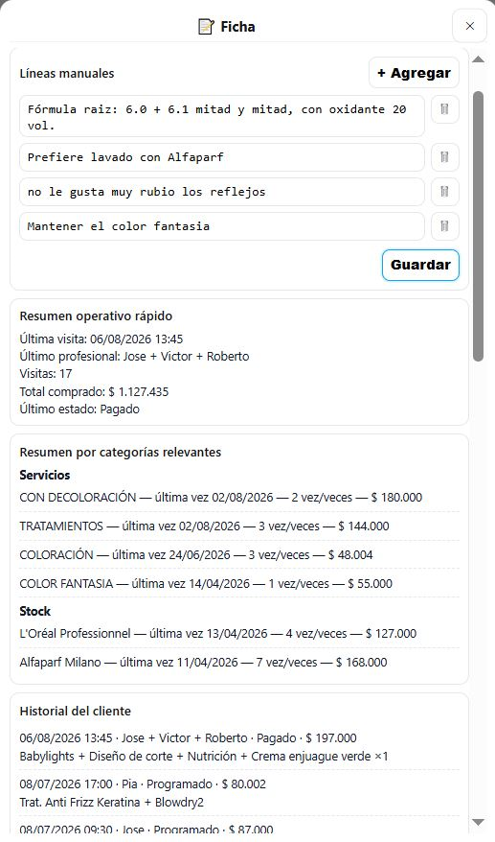
Task: Select the 'Historial del cliente' heading
Action: coord(75,712)
